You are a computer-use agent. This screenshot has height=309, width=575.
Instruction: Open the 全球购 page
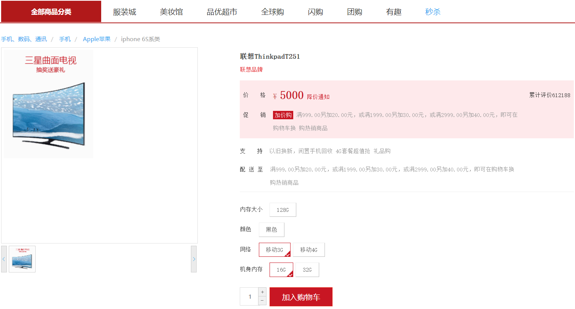[x=273, y=12]
